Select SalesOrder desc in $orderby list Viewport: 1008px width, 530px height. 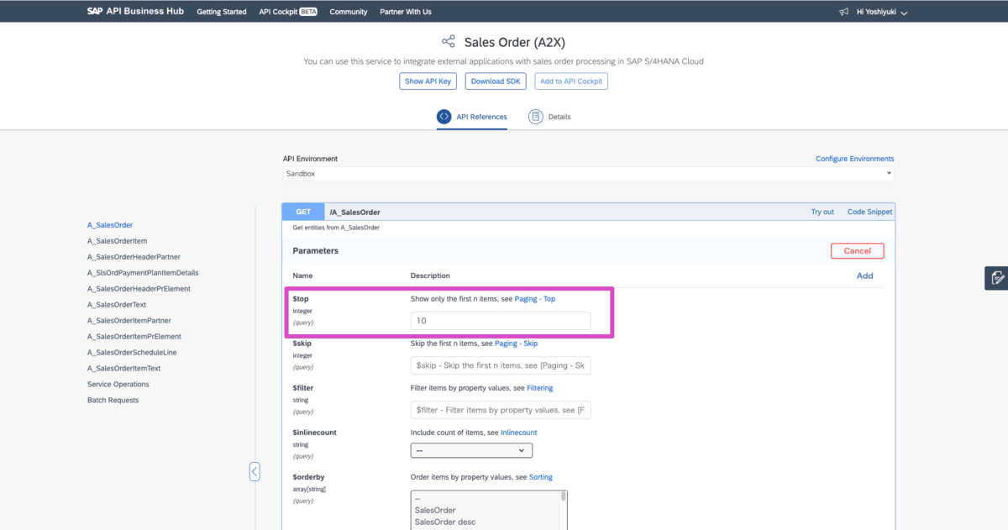pos(444,522)
